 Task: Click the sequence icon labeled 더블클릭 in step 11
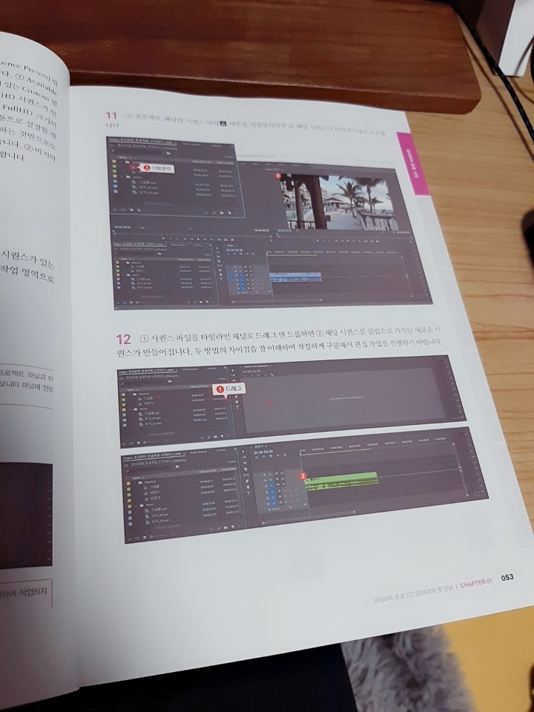(x=133, y=168)
